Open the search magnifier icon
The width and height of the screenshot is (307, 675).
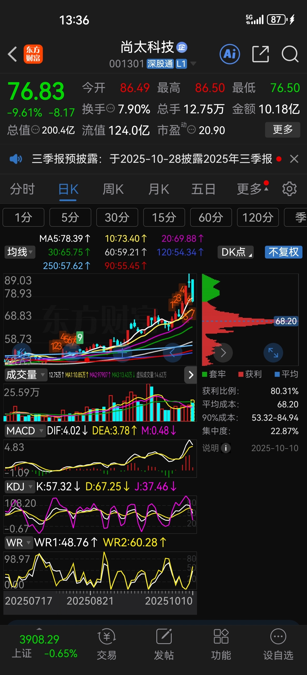(x=290, y=54)
